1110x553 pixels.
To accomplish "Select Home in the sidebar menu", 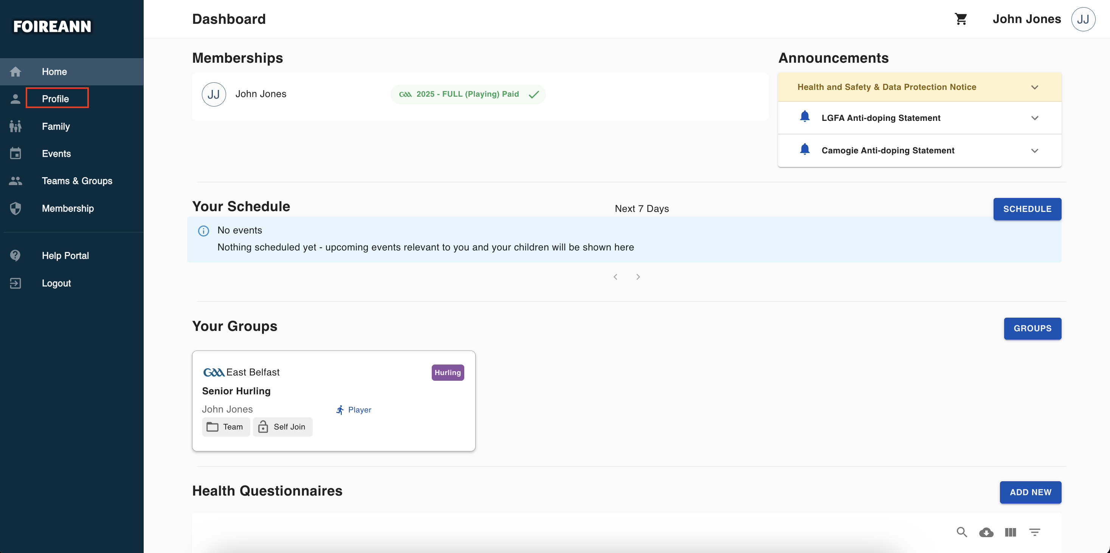I will click(71, 71).
